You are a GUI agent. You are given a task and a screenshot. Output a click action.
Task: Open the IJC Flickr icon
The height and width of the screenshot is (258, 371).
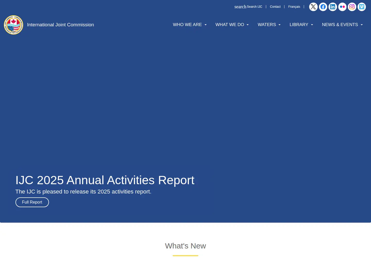click(342, 7)
